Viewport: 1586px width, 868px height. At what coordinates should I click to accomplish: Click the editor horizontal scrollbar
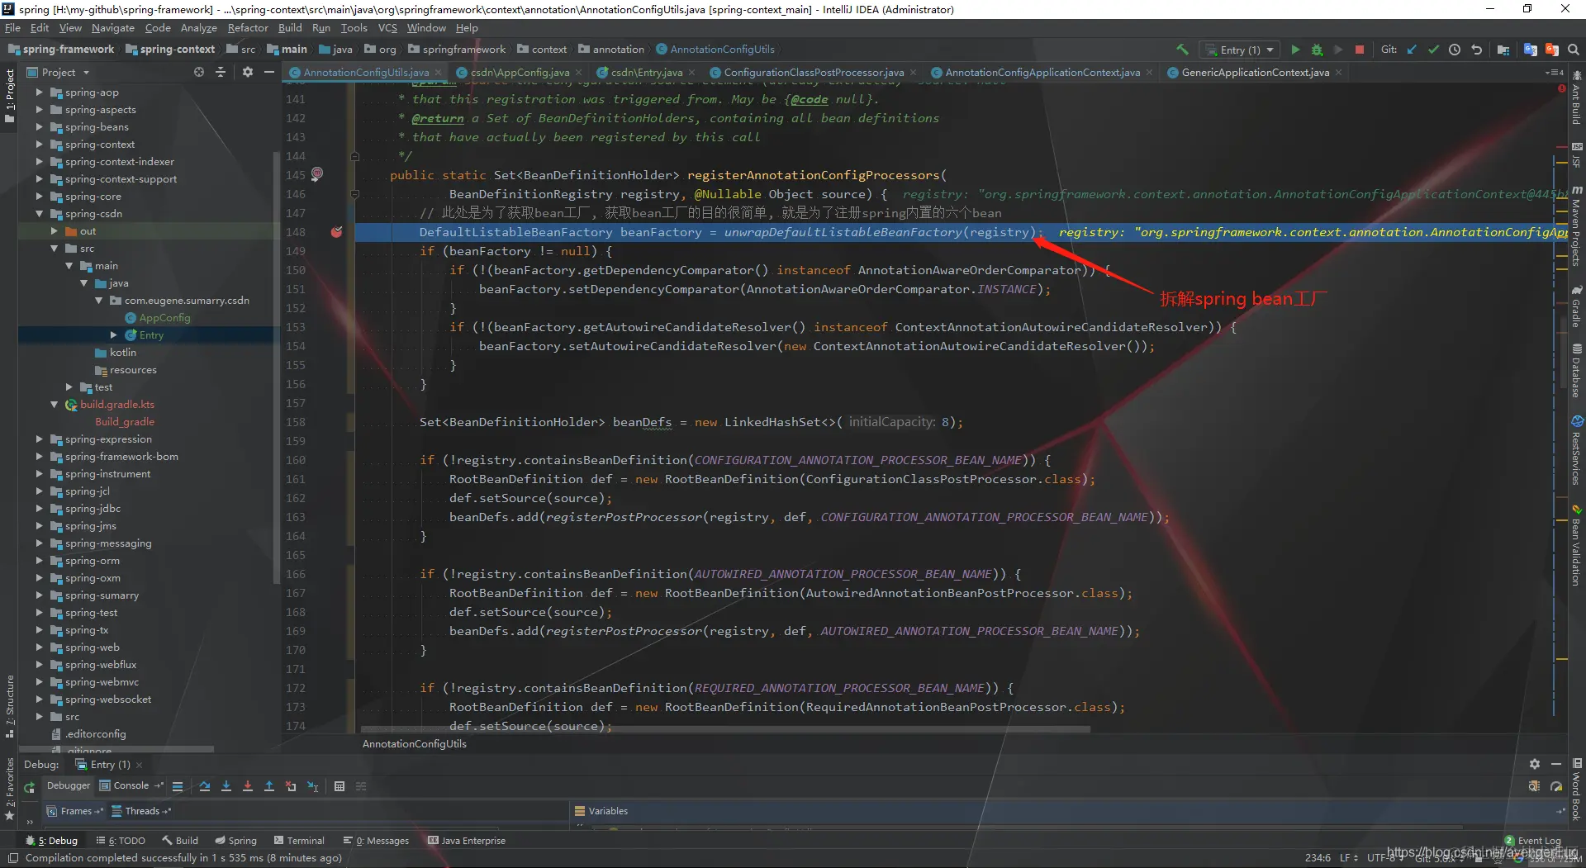click(x=725, y=729)
